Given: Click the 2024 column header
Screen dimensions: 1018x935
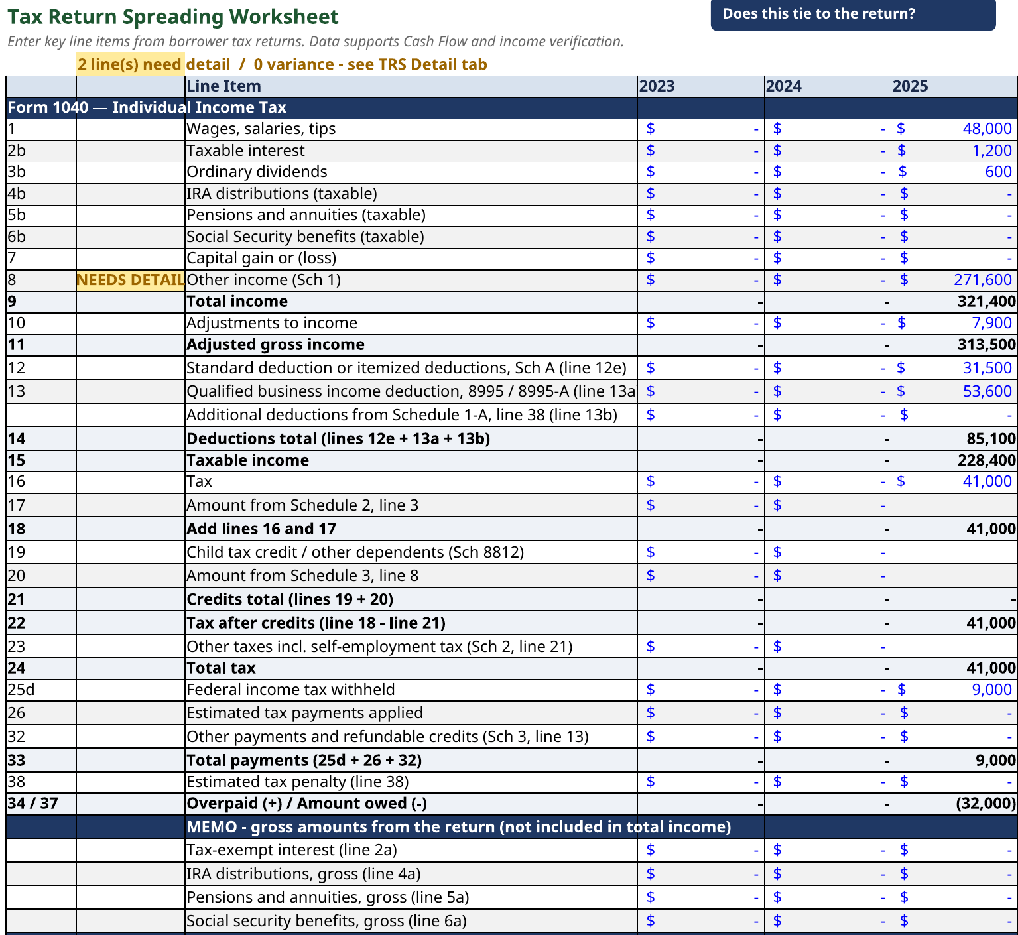Looking at the screenshot, I should [x=827, y=86].
